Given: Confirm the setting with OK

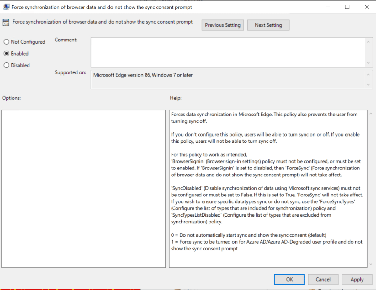Looking at the screenshot, I should (x=289, y=279).
